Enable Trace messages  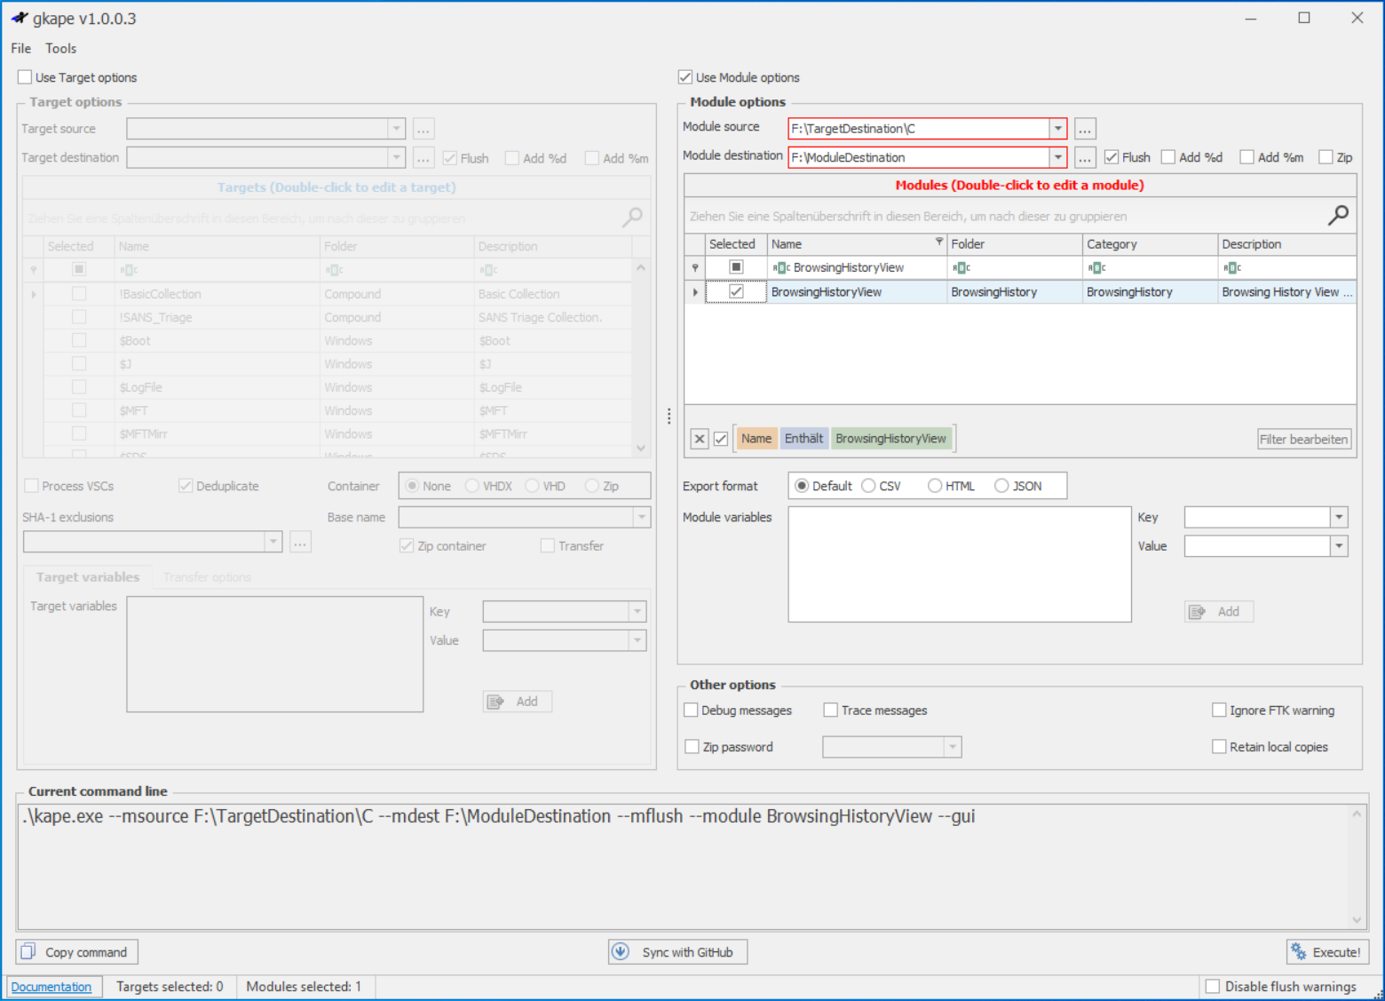[x=831, y=710]
